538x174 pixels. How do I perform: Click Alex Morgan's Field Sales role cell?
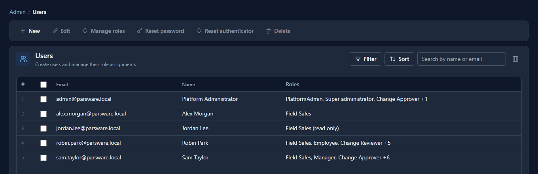[x=298, y=113]
